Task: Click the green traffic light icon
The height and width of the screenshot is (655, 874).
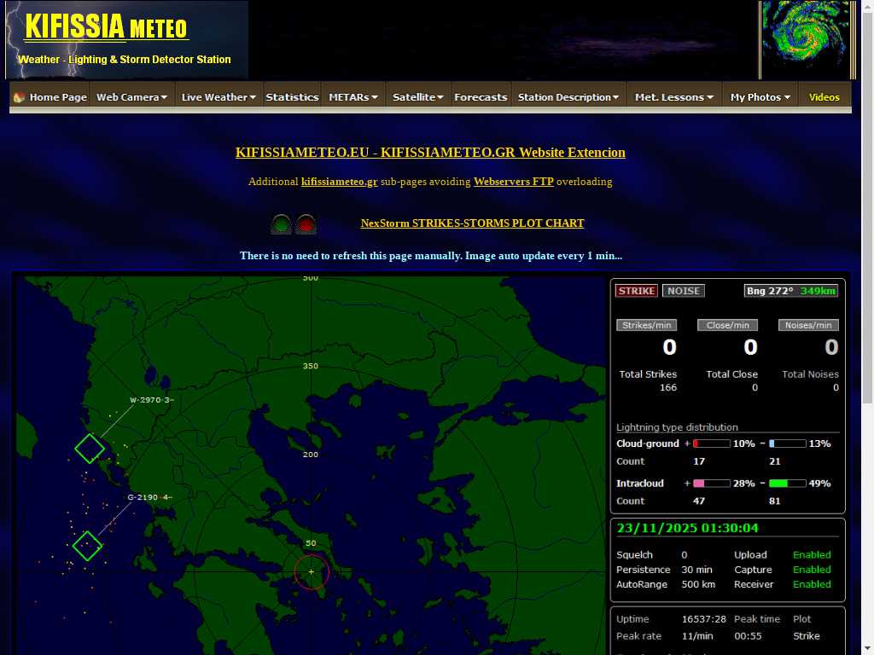Action: pos(281,224)
